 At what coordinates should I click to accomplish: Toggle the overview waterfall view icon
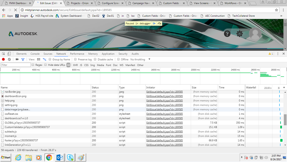(x=45, y=59)
